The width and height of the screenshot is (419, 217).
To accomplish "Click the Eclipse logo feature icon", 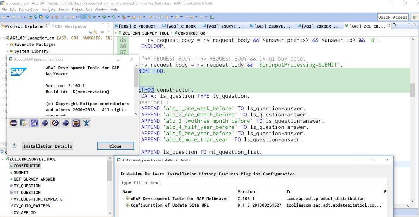I will [13, 123].
